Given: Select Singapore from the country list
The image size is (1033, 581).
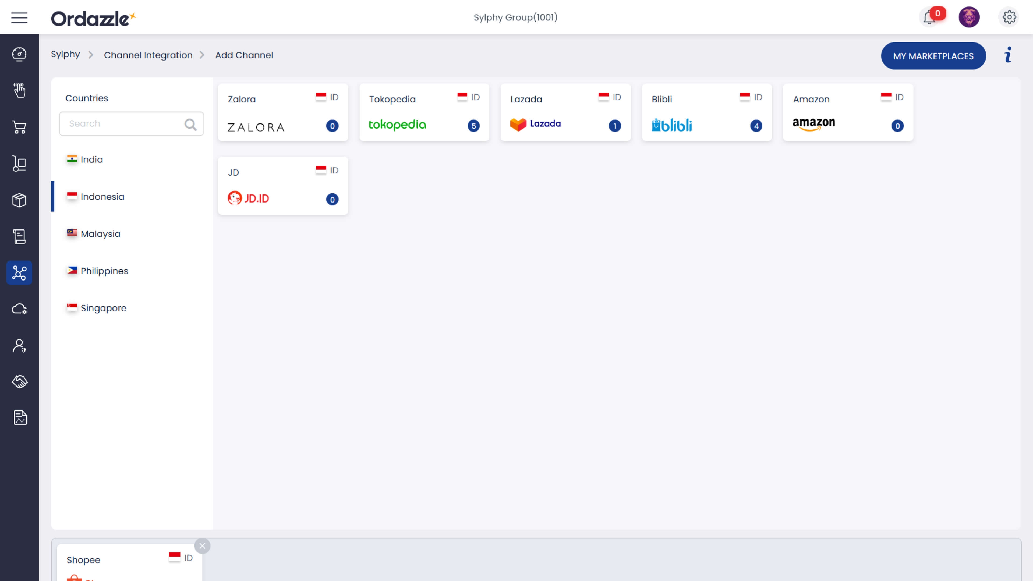Looking at the screenshot, I should (x=103, y=308).
